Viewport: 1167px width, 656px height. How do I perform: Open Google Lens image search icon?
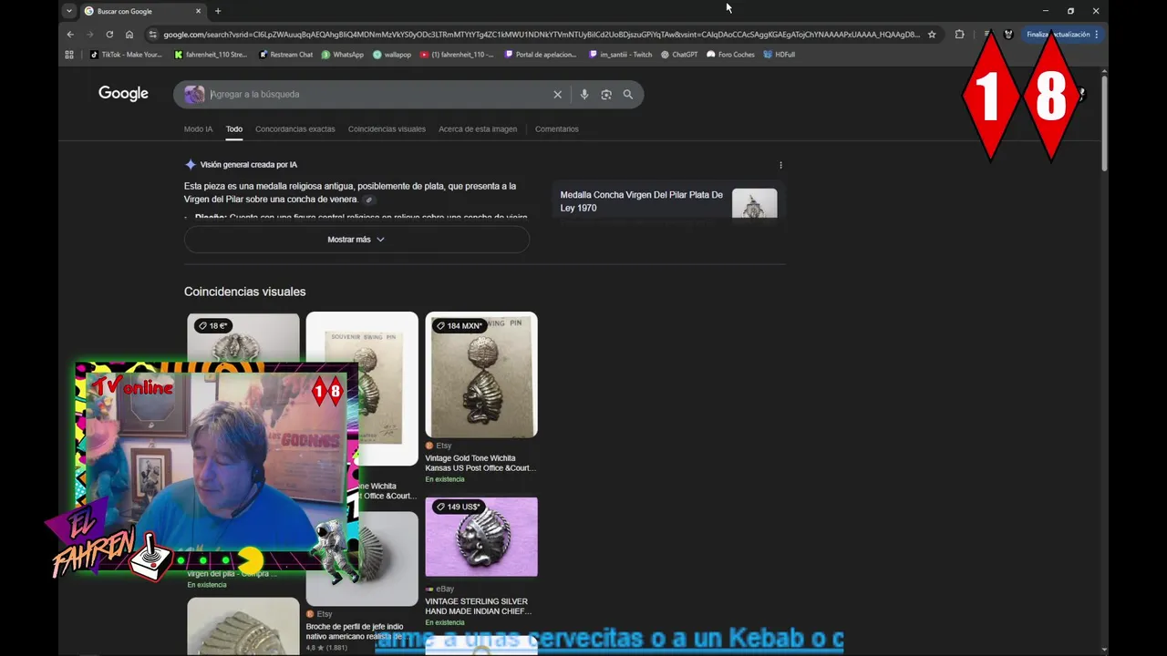click(606, 95)
